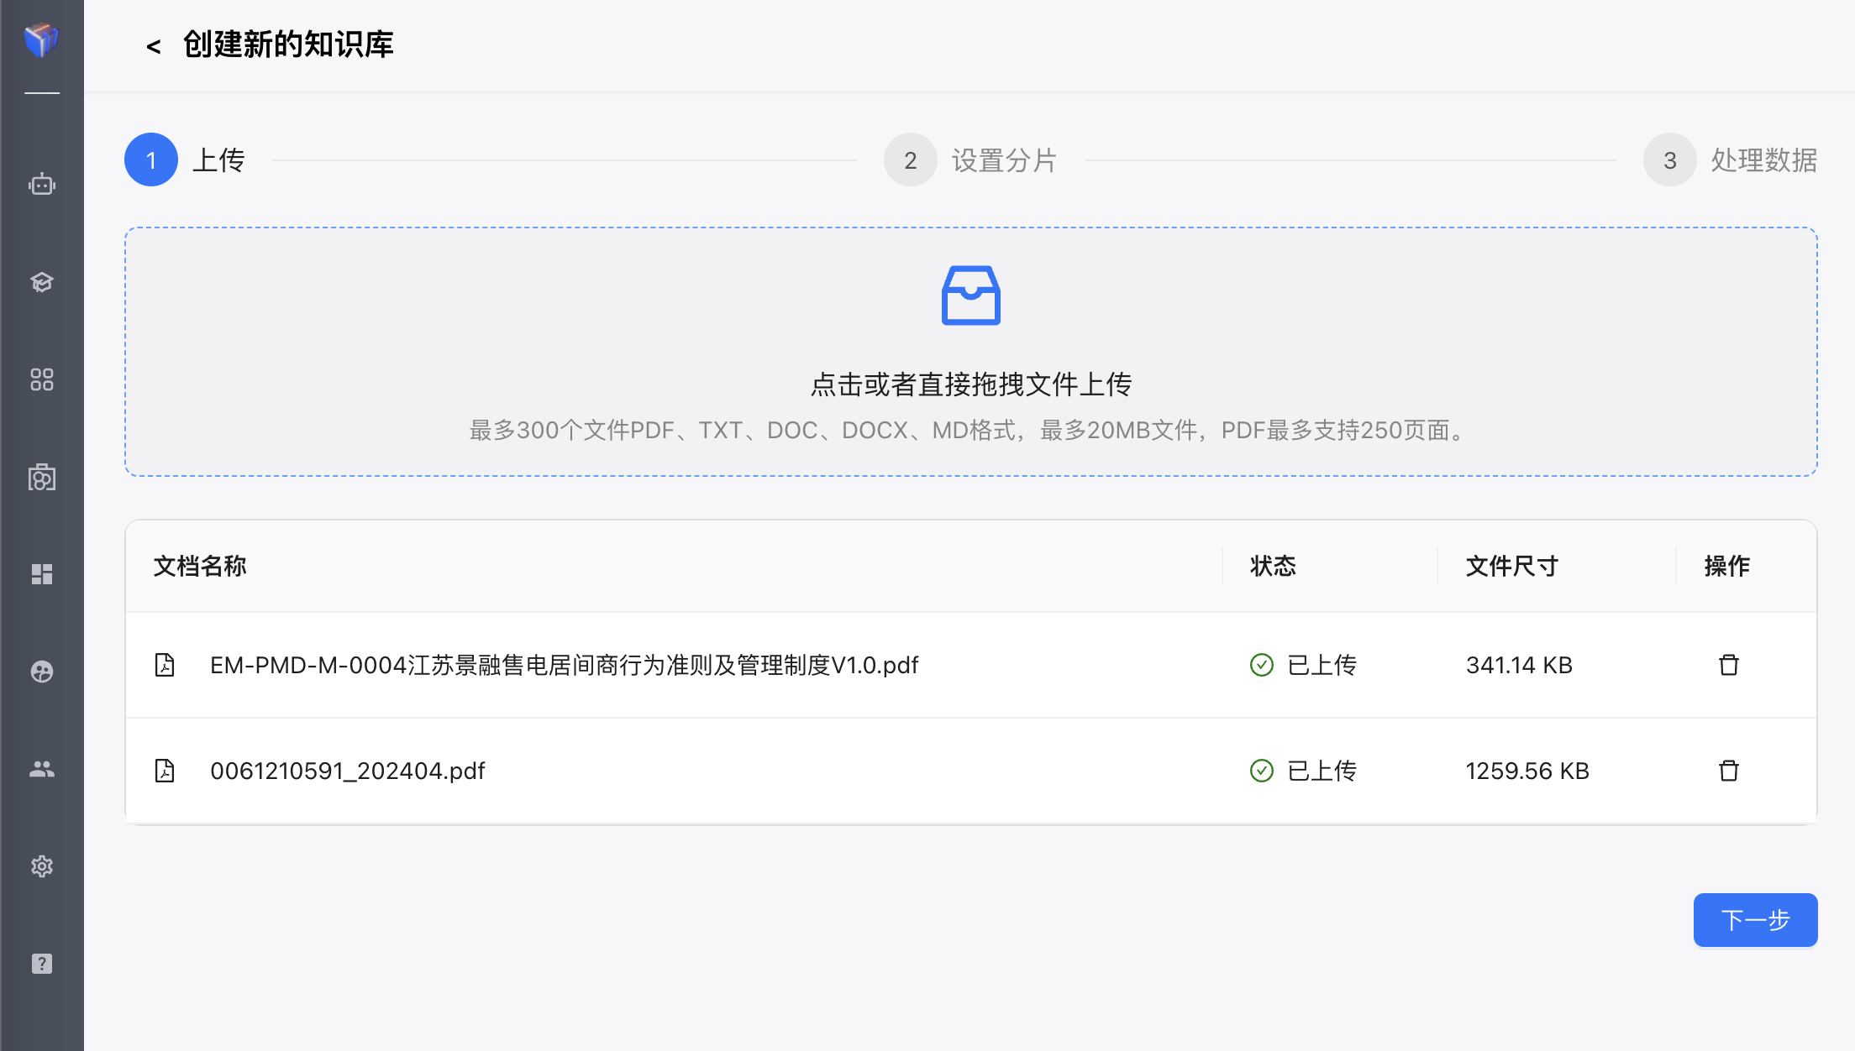Open the graduation cap knowledge icon

click(42, 282)
